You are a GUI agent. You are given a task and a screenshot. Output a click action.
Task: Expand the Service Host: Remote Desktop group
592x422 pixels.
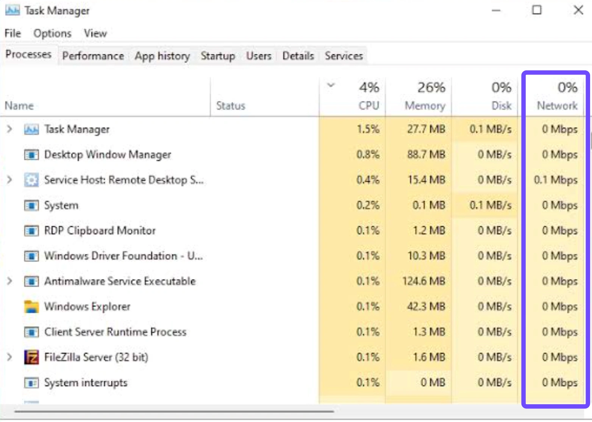[9, 180]
